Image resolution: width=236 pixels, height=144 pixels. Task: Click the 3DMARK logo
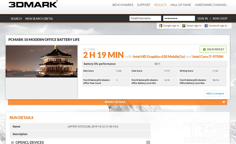click(33, 4)
